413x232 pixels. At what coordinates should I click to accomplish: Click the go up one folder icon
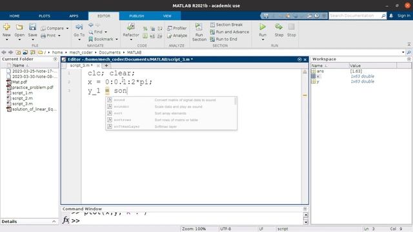click(18, 52)
